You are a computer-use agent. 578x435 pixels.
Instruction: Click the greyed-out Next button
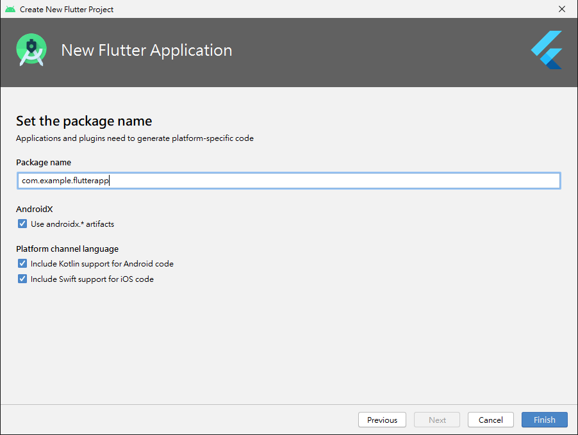[437, 420]
